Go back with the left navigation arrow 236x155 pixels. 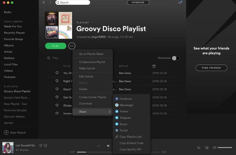pos(44,2)
